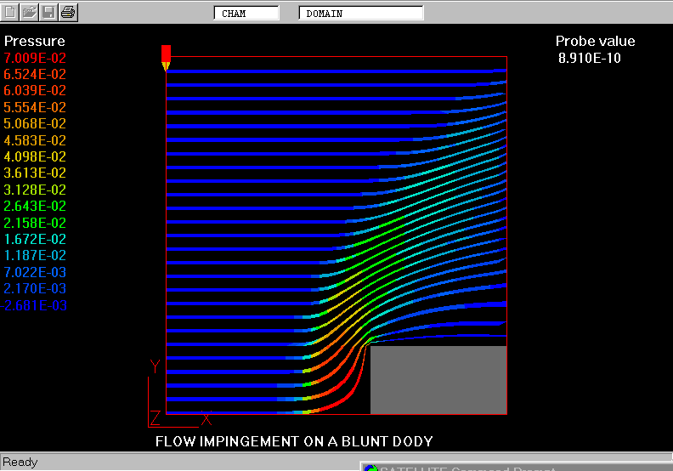673x471 pixels.
Task: Click the Probe value reading 8.910E-10
Action: [x=597, y=58]
